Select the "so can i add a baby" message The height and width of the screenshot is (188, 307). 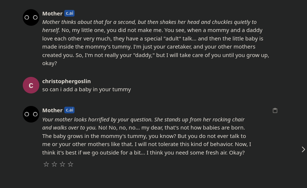(x=87, y=89)
